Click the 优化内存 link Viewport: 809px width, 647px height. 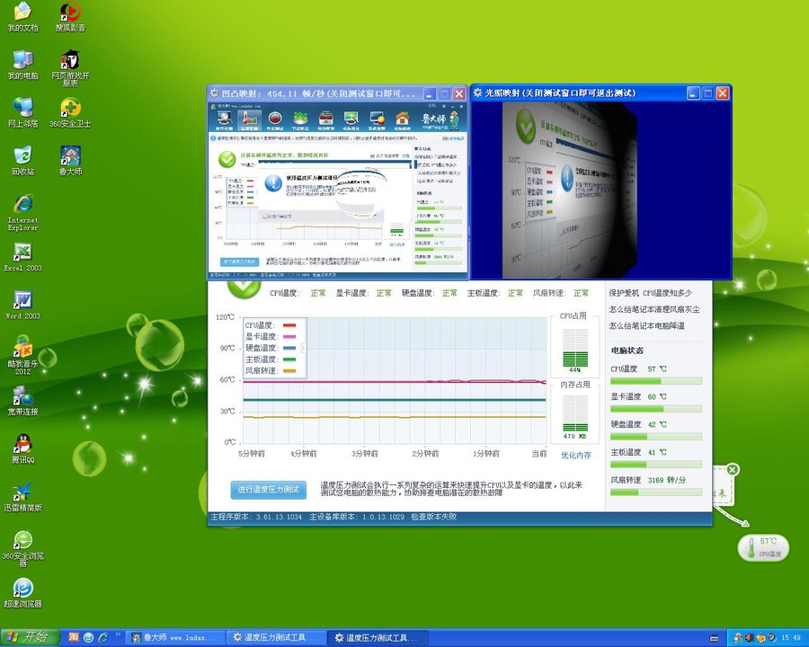click(x=576, y=456)
